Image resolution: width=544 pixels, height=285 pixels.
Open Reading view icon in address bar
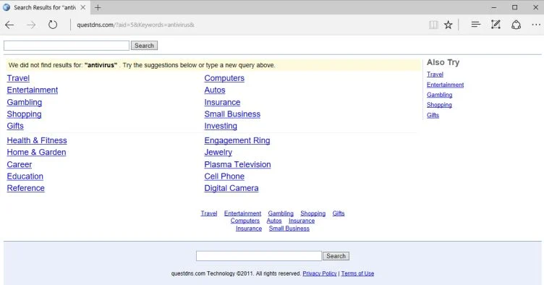(x=433, y=25)
